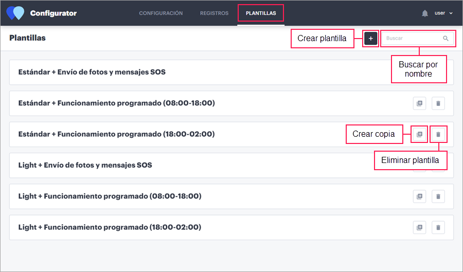This screenshot has width=463, height=272.
Task: Focus the Buscar search field
Action: (418, 39)
